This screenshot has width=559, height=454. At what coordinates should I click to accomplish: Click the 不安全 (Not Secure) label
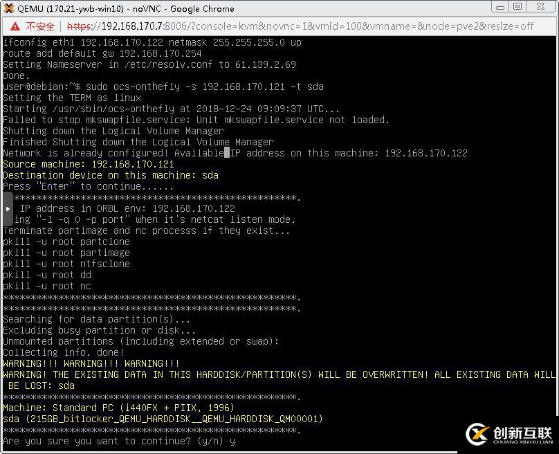coord(39,27)
